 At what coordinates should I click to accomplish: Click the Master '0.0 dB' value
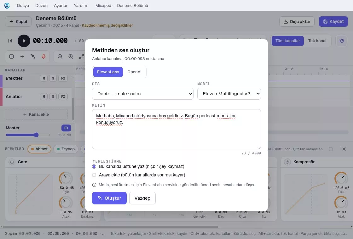click(65, 135)
